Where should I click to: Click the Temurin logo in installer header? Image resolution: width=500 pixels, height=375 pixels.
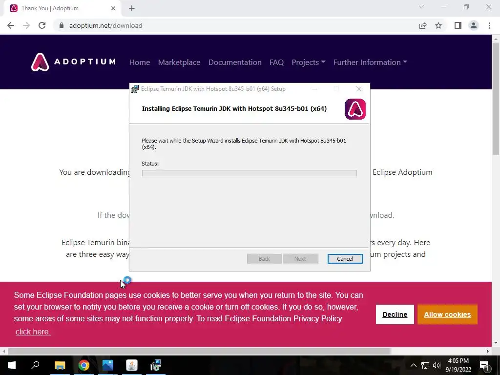coord(355,109)
